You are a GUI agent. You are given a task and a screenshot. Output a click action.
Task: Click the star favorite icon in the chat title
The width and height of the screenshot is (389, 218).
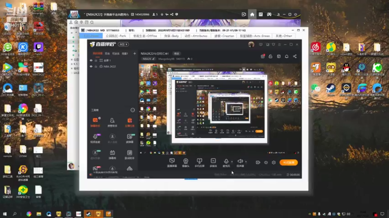[x=162, y=15]
